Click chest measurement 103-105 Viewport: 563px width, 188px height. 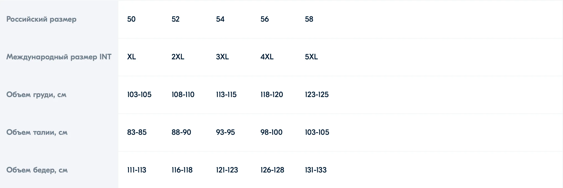[139, 95]
